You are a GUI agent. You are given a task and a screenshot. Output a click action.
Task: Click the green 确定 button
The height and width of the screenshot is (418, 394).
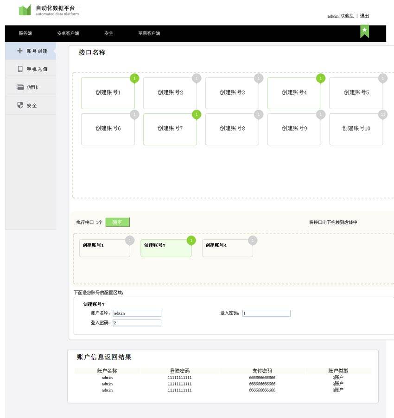[117, 222]
